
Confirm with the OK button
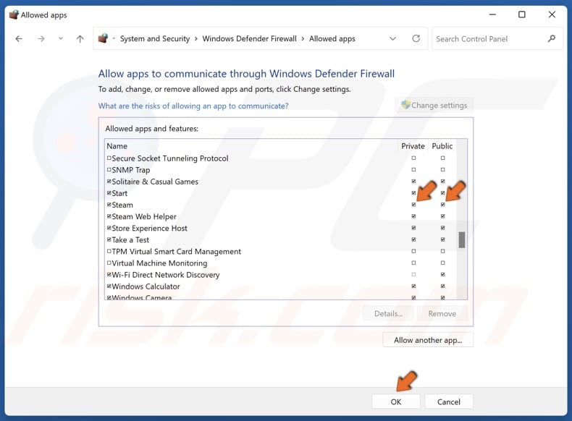(x=396, y=401)
